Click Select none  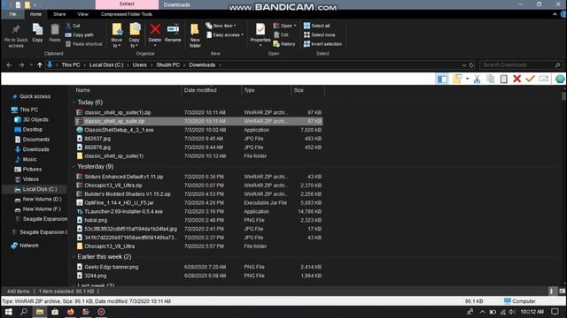click(319, 35)
